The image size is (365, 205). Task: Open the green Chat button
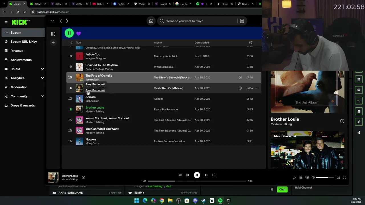pos(282,189)
